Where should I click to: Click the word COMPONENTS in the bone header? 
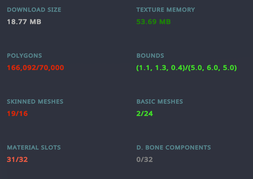pos(188,147)
